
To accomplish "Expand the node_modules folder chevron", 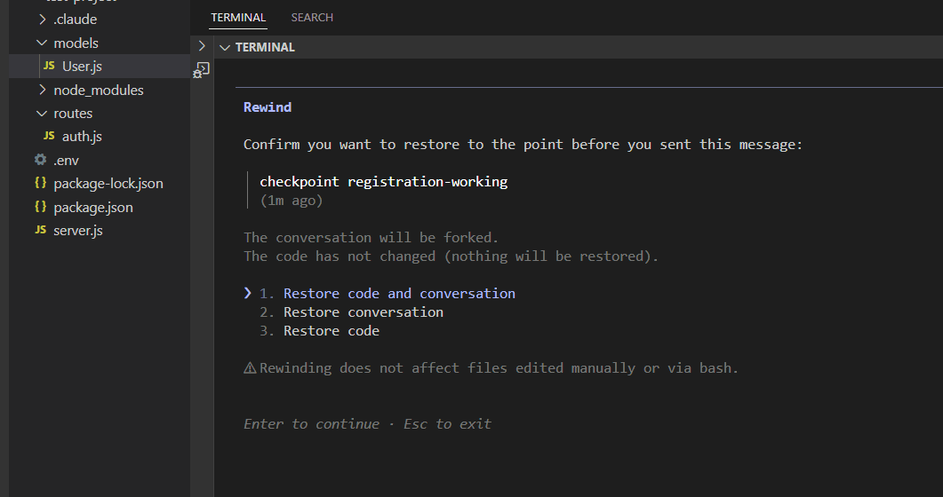I will point(42,90).
